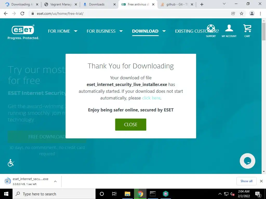Viewport: 266px width, 199px height.
Task: Open the taskbar clock and date
Action: (244, 194)
